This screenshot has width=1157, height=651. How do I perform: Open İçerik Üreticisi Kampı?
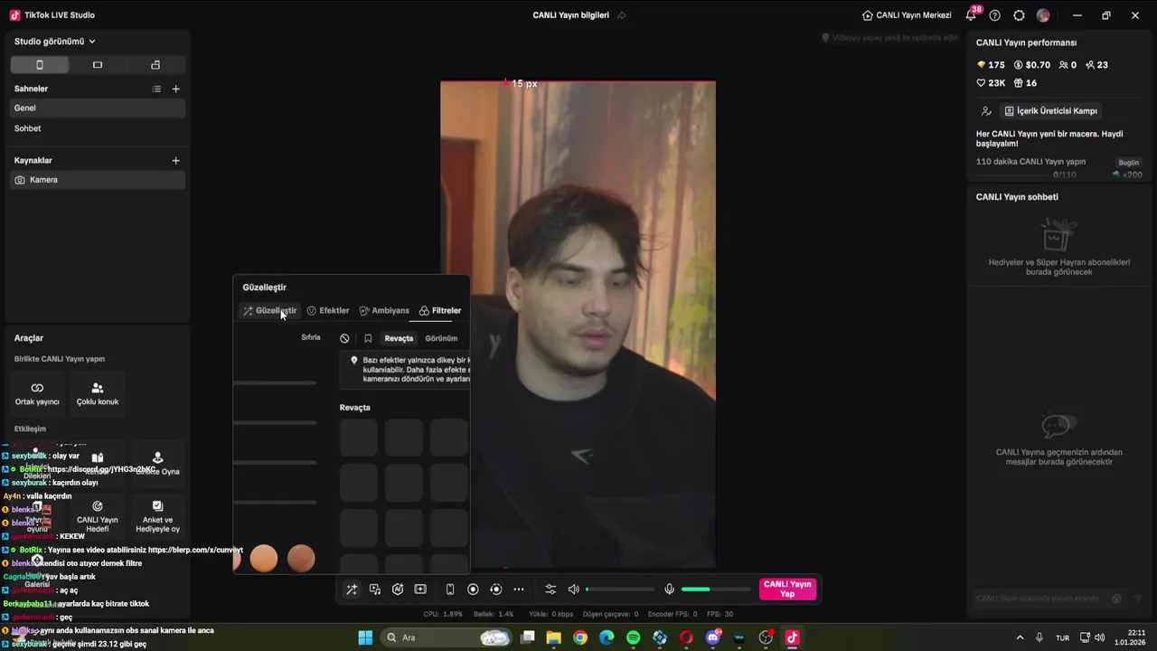point(1051,111)
